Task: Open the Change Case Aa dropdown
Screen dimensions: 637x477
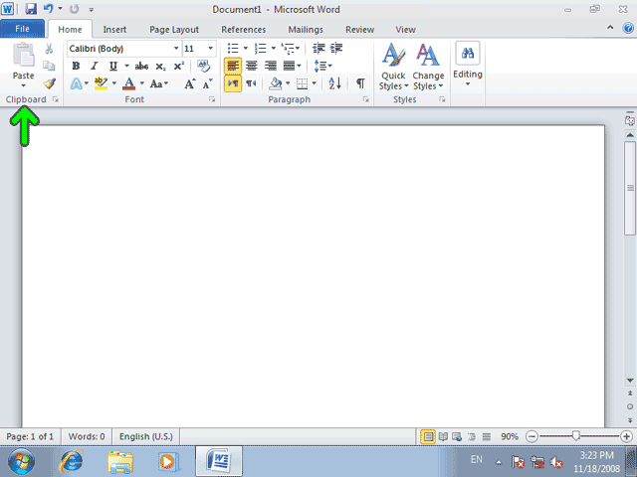Action: click(159, 83)
